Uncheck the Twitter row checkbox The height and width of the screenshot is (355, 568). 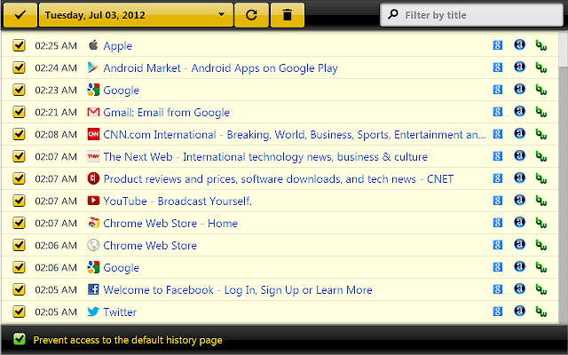(x=19, y=312)
